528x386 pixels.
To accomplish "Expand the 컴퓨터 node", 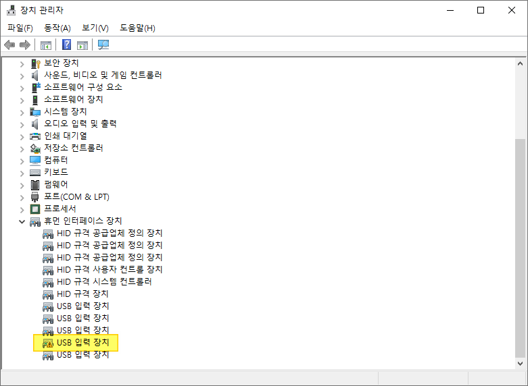I will [22, 161].
